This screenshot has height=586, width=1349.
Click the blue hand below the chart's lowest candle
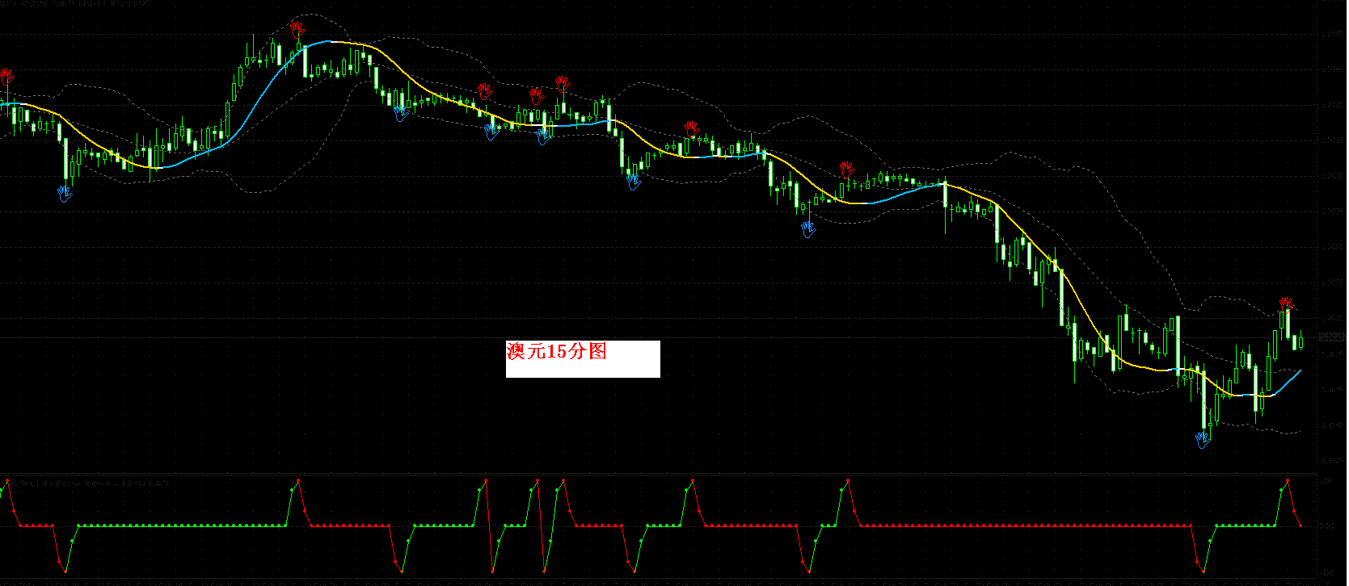1204,440
